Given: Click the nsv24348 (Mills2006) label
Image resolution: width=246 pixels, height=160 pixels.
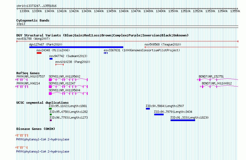Looking at the screenshot, I should (x=53, y=50).
